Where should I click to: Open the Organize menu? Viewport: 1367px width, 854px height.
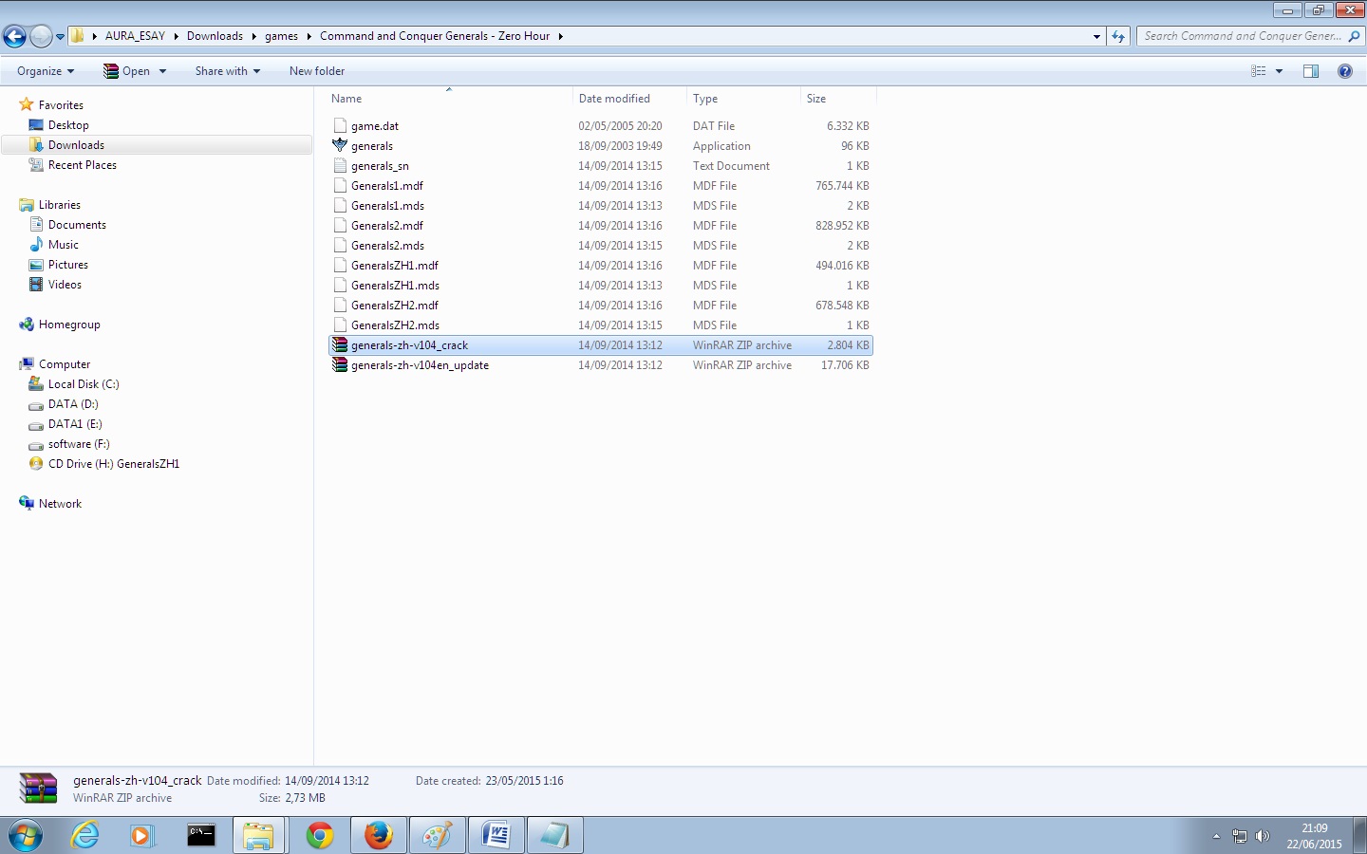(46, 71)
